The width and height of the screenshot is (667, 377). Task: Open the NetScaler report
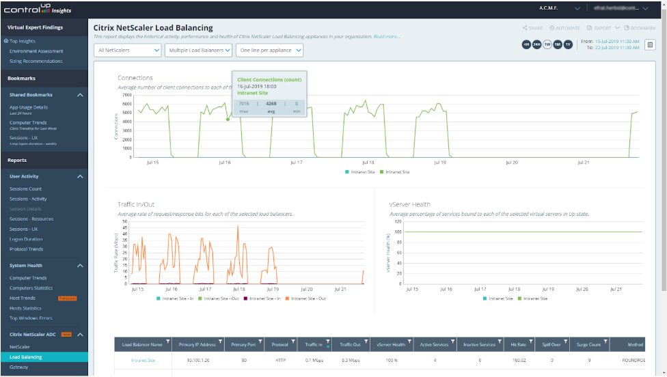point(20,347)
